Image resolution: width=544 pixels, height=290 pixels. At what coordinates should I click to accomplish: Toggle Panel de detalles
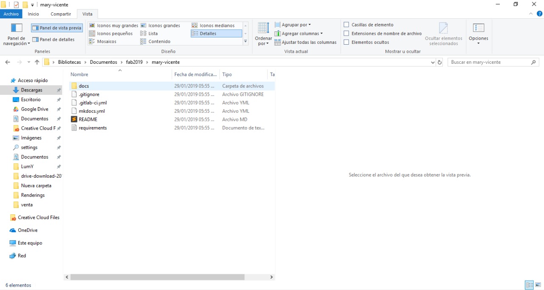click(x=54, y=40)
